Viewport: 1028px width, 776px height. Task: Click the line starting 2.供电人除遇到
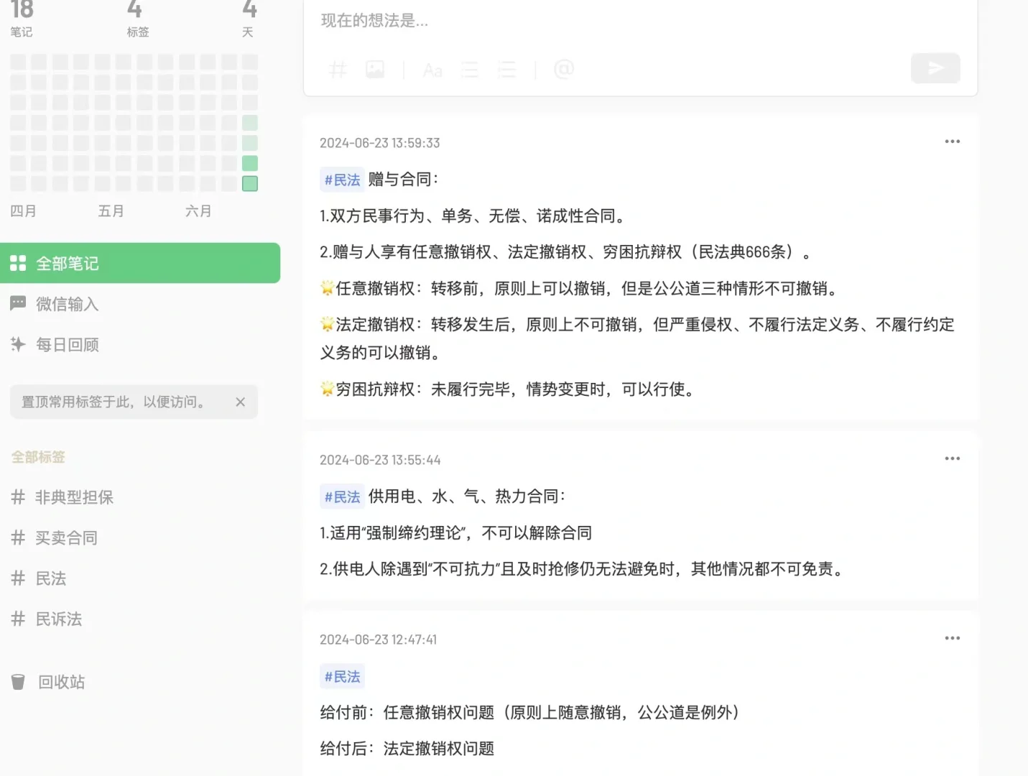click(583, 569)
